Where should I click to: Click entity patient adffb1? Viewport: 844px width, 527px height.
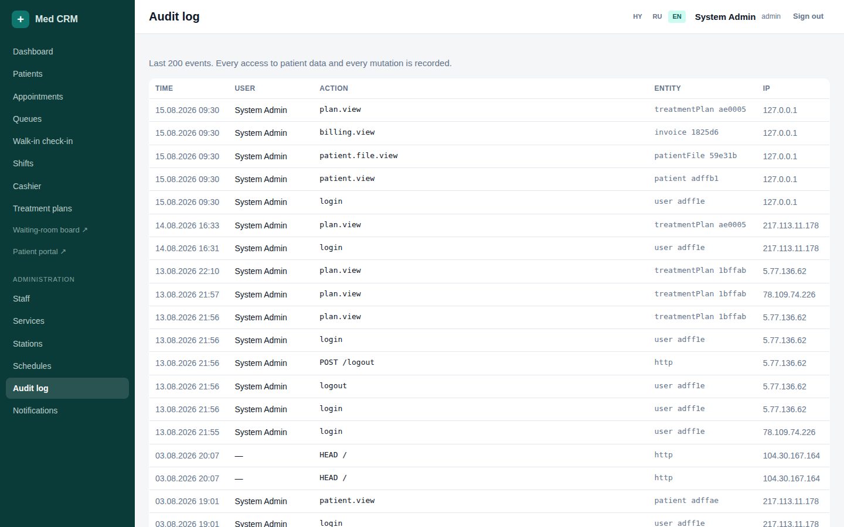(686, 179)
